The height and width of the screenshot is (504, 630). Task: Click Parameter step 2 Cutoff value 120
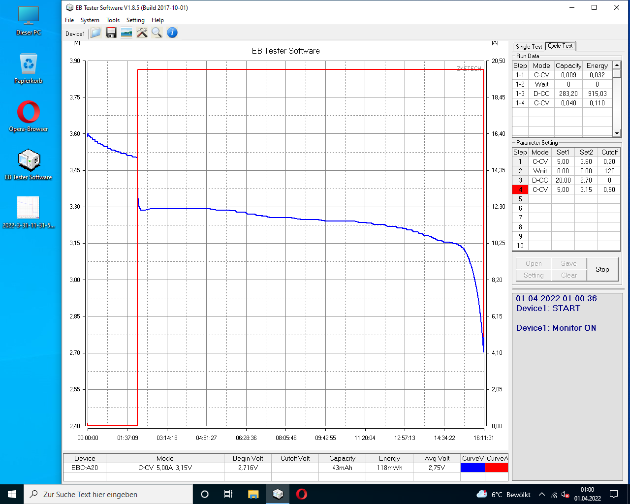coord(609,171)
